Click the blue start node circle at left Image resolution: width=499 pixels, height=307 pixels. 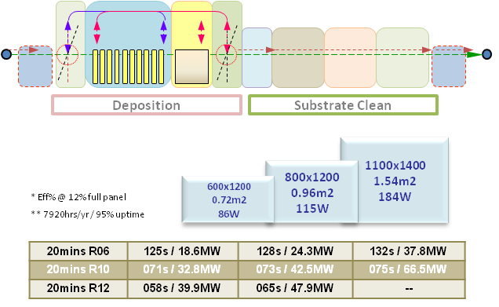[6, 54]
